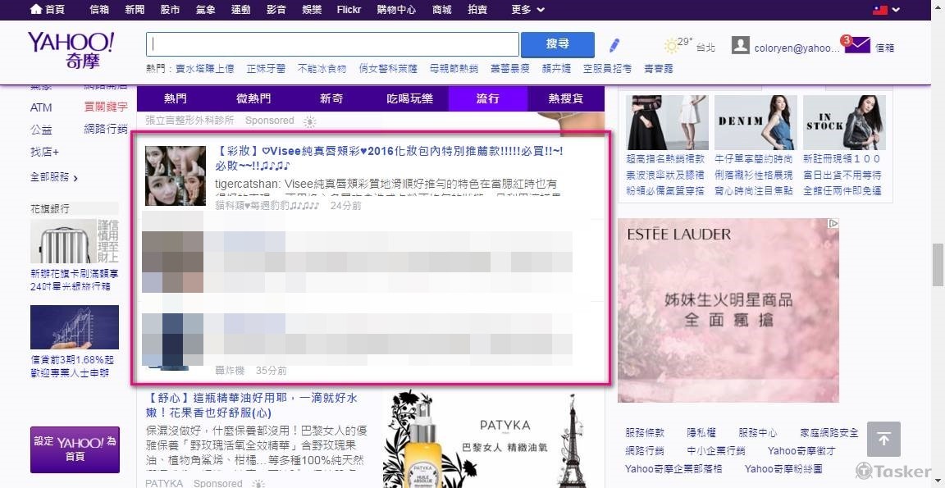
Task: Click the Visee article thumbnail image
Action: pyautogui.click(x=174, y=175)
